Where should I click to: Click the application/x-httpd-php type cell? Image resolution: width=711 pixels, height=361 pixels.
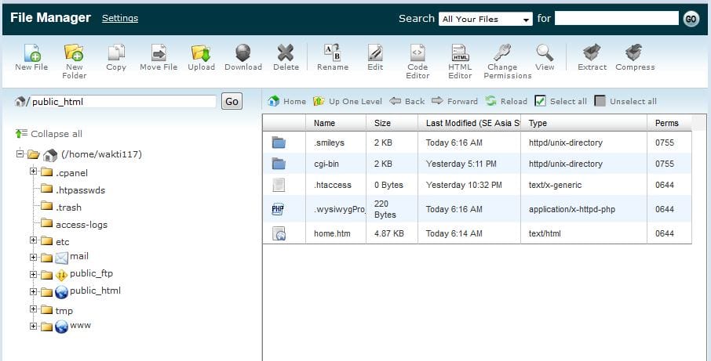(x=572, y=209)
